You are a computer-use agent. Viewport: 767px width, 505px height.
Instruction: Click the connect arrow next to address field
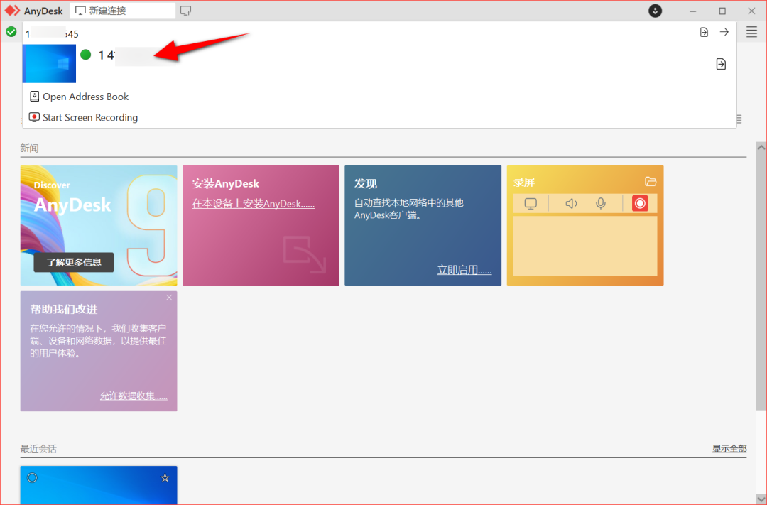pyautogui.click(x=723, y=32)
